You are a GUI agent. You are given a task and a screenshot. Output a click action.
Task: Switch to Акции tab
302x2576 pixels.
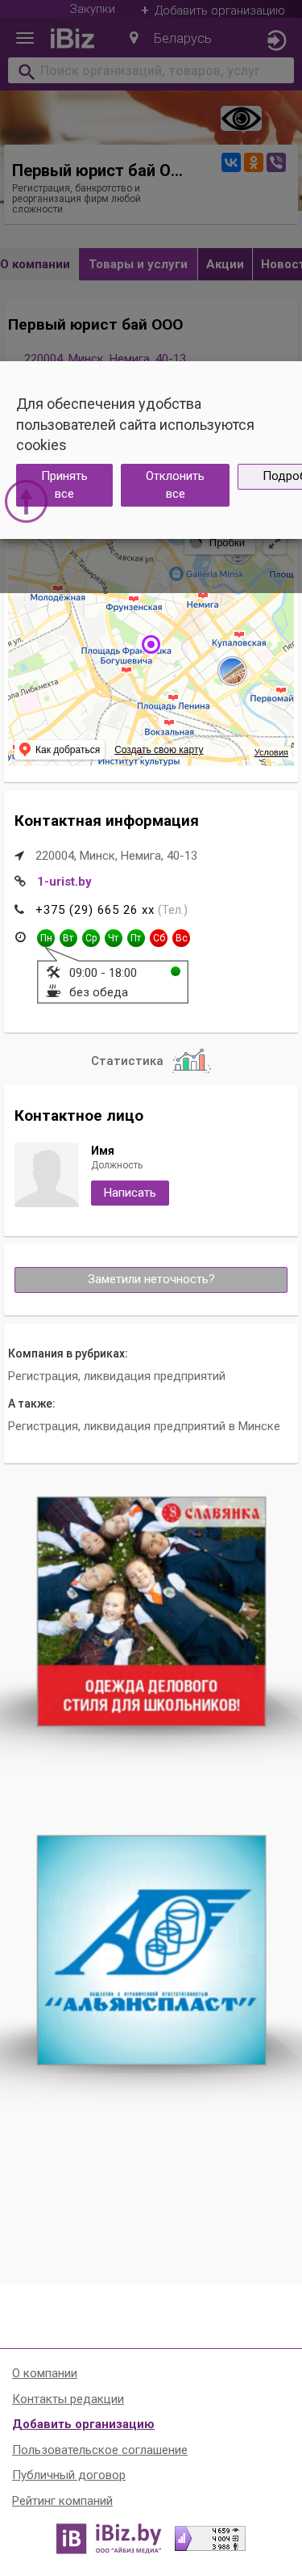[225, 264]
